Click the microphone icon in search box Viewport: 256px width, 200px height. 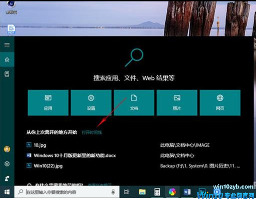pos(113,192)
